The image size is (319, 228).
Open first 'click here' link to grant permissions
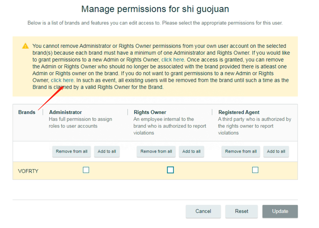172,60
